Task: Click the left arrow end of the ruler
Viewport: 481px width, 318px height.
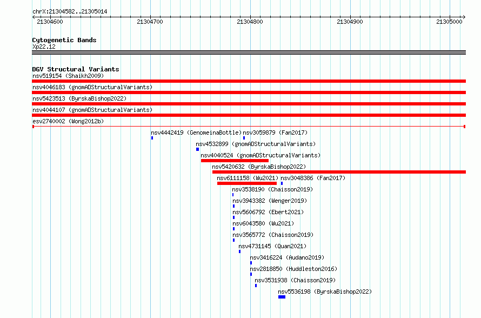Action: pos(34,17)
